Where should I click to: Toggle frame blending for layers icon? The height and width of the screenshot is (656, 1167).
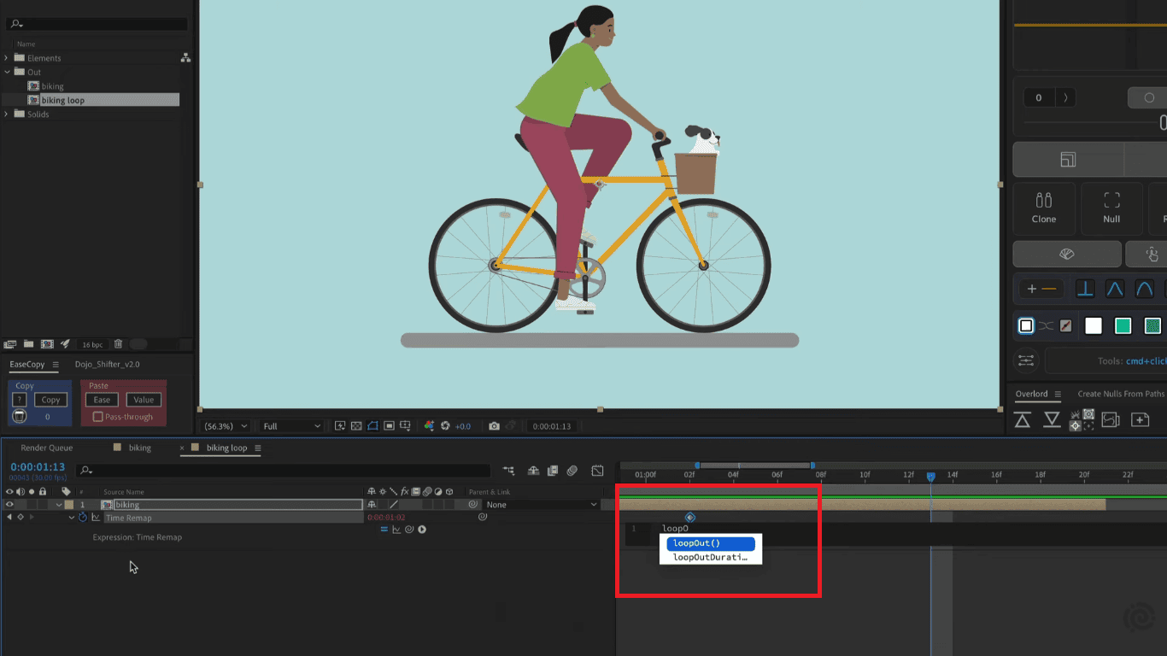(x=553, y=470)
